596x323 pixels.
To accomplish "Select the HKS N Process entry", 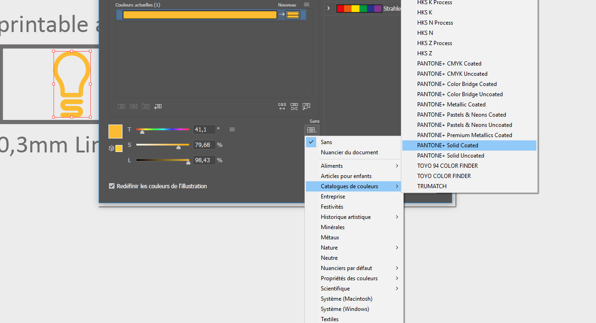I will coord(469,23).
